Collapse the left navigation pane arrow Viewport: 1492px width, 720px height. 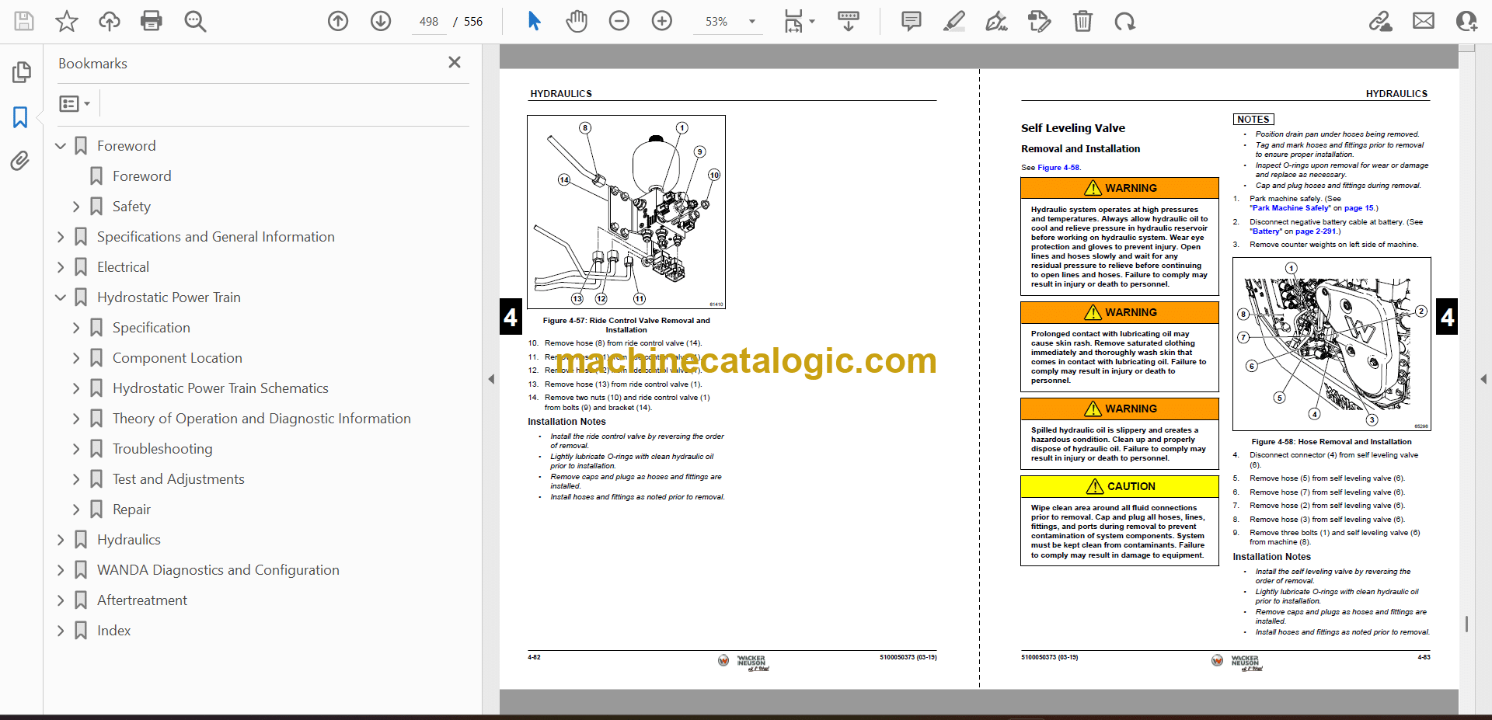tap(491, 379)
